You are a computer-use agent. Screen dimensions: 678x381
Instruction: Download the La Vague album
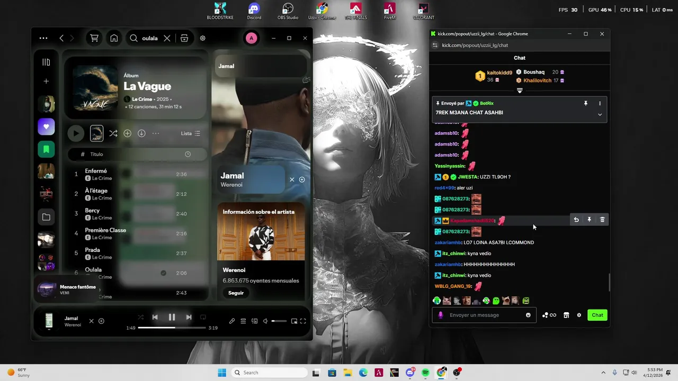(141, 133)
